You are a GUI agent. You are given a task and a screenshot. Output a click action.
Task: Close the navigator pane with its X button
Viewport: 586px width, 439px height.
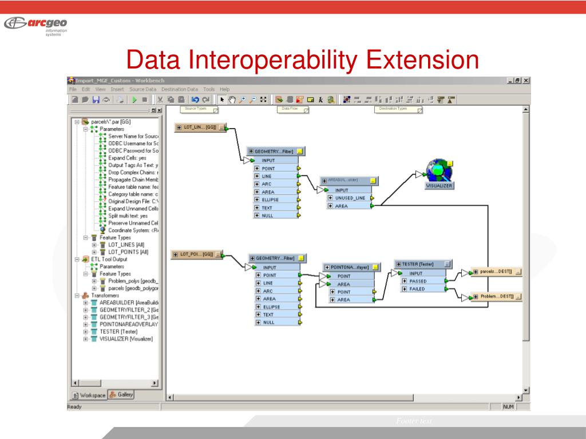[x=159, y=110]
